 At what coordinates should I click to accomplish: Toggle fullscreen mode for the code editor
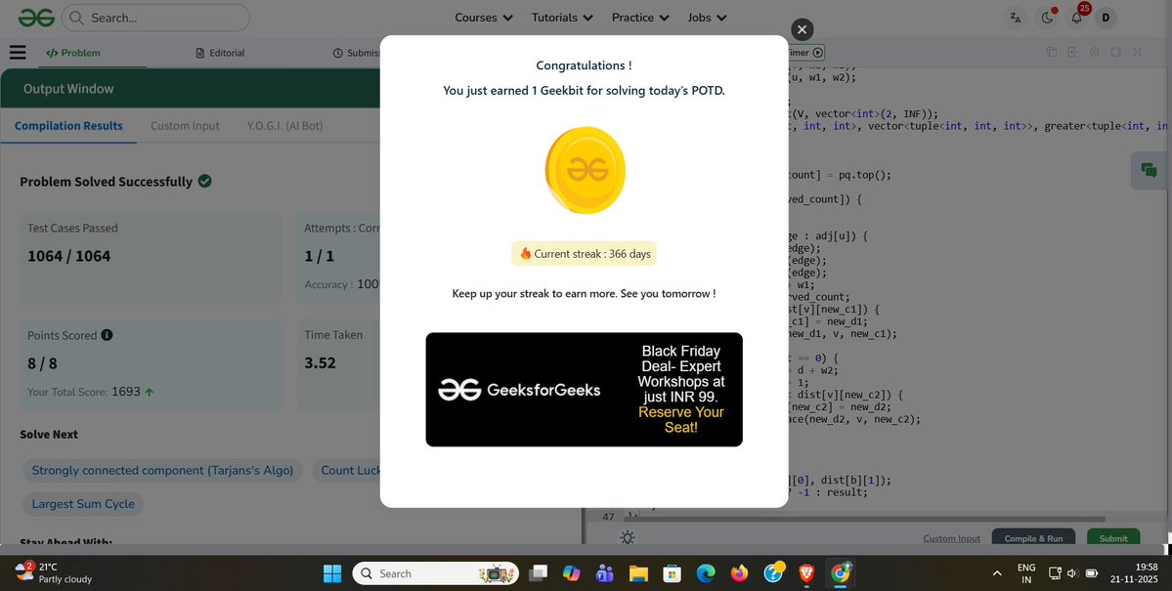[1137, 52]
